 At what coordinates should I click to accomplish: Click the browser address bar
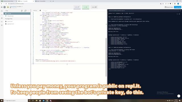[84, 4]
